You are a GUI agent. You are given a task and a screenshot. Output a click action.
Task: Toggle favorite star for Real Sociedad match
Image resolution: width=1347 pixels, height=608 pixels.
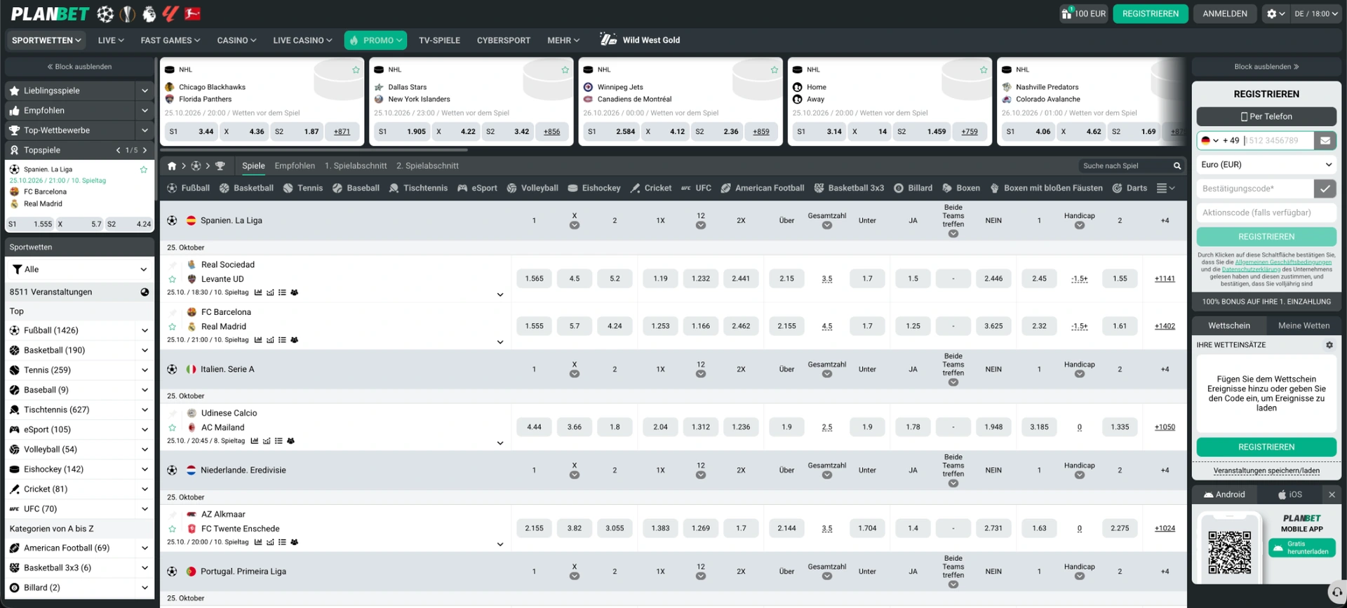coord(173,279)
